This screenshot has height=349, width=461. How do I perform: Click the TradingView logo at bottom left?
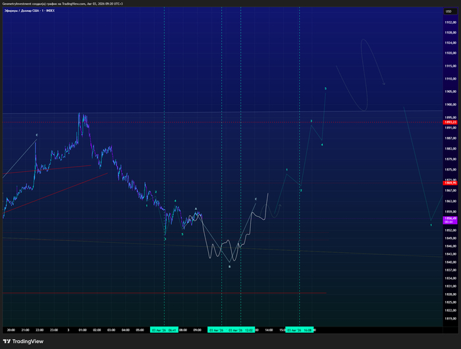coord(23,341)
